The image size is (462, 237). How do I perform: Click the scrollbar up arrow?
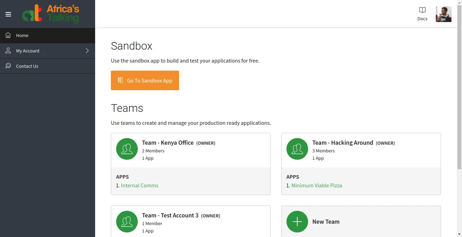tap(459, 3)
